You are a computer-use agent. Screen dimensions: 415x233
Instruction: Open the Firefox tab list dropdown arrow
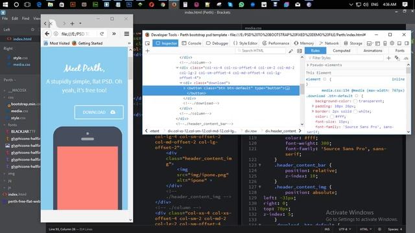click(80, 23)
